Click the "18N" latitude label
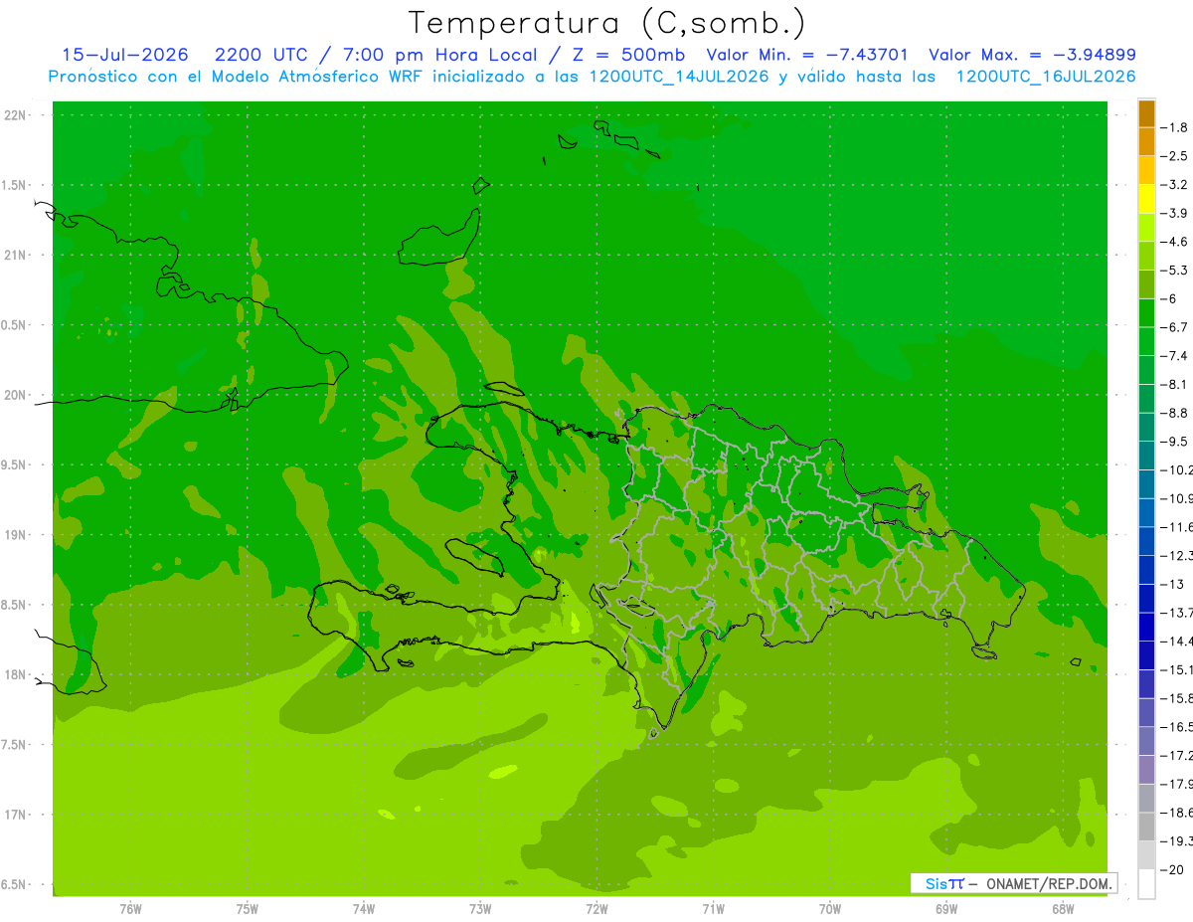The image size is (1193, 922). (x=15, y=674)
